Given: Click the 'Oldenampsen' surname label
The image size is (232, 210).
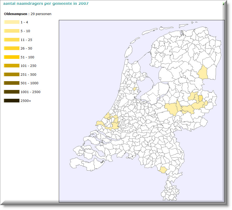Looking at the screenshot, I should click(x=15, y=14).
